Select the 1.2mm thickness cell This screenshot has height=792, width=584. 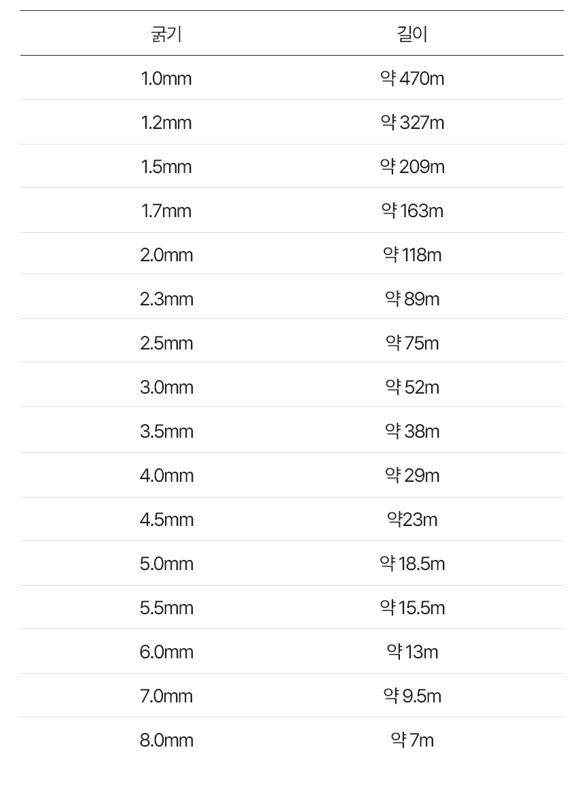pos(166,123)
